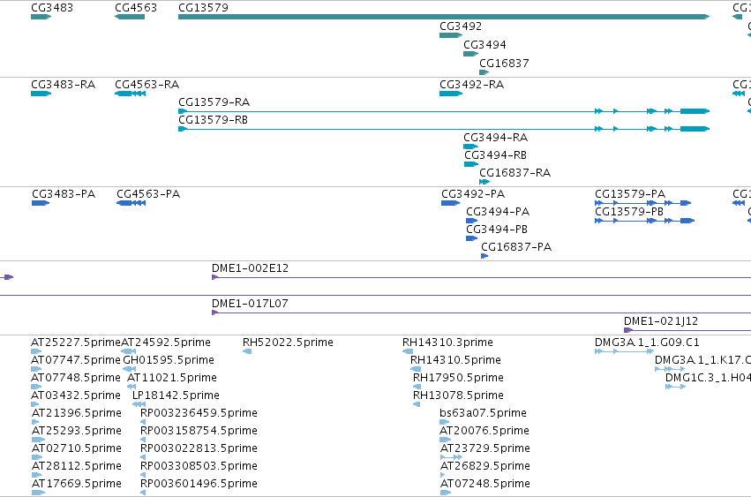Select EST RH14310.5prime label

(x=455, y=360)
